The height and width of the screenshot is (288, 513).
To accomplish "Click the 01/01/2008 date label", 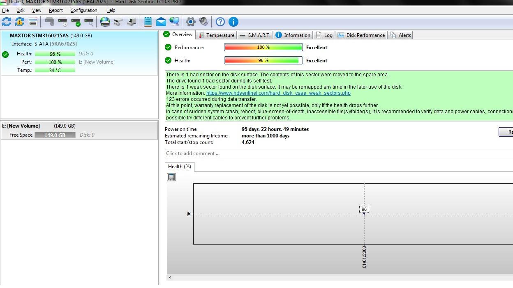I will click(365, 257).
